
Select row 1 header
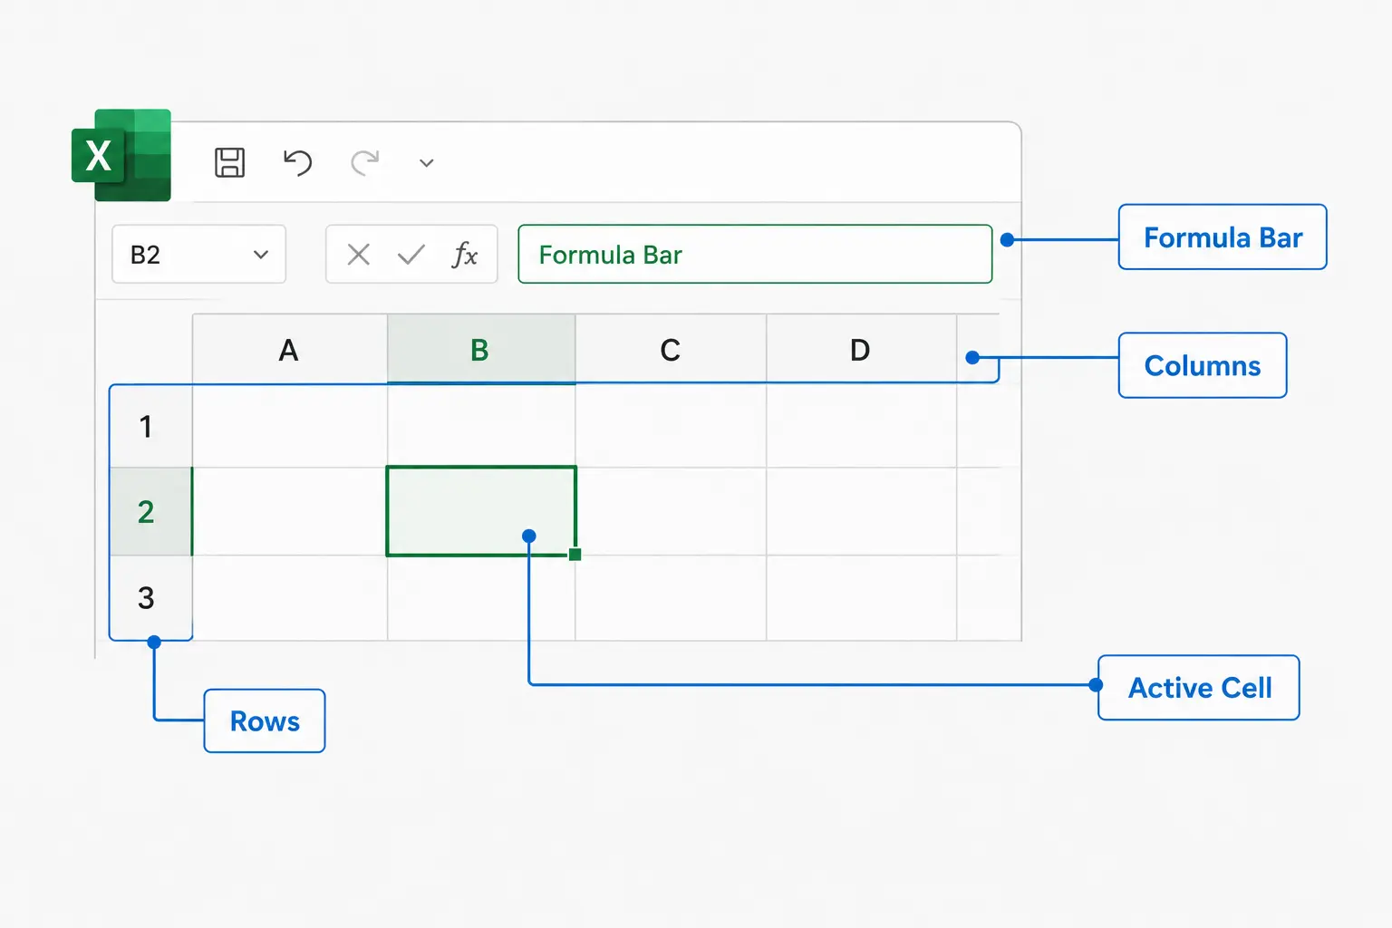(150, 426)
